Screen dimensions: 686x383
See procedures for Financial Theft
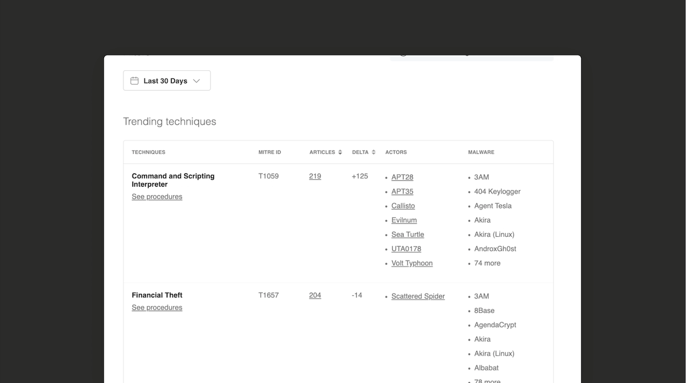tap(157, 308)
